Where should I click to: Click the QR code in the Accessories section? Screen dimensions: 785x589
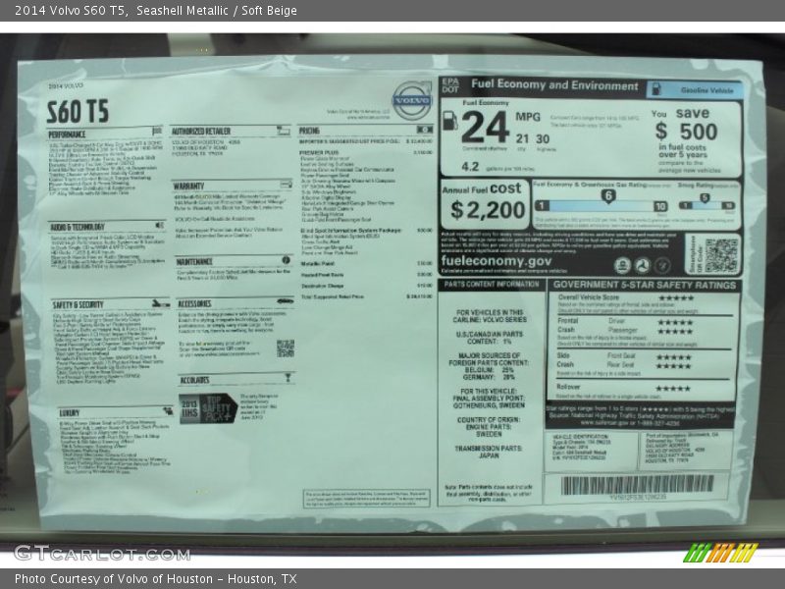click(286, 348)
